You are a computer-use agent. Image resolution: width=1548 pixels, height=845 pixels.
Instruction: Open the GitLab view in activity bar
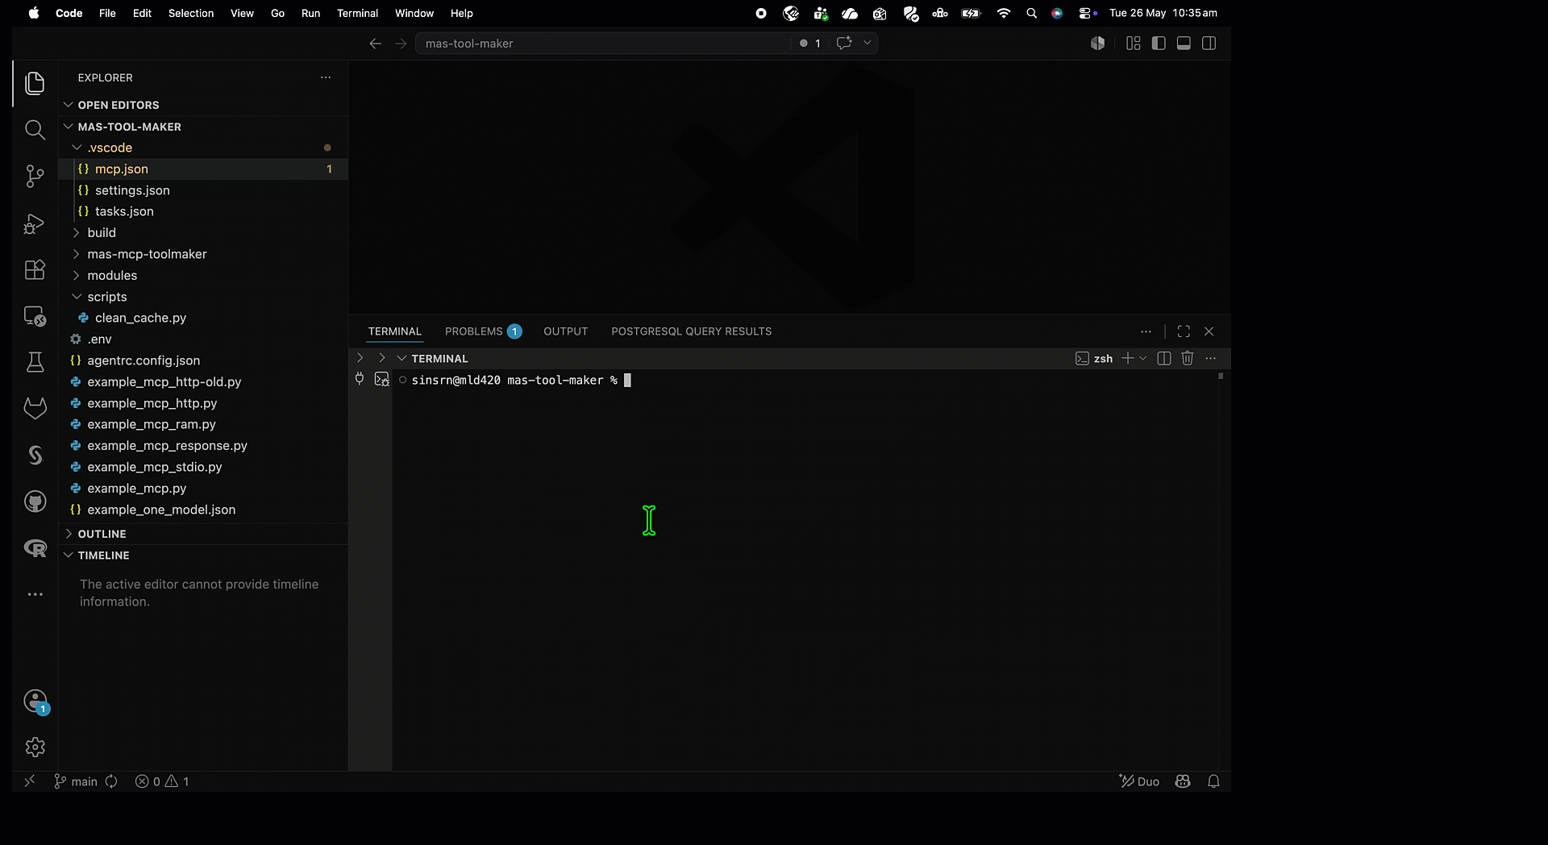(x=35, y=409)
